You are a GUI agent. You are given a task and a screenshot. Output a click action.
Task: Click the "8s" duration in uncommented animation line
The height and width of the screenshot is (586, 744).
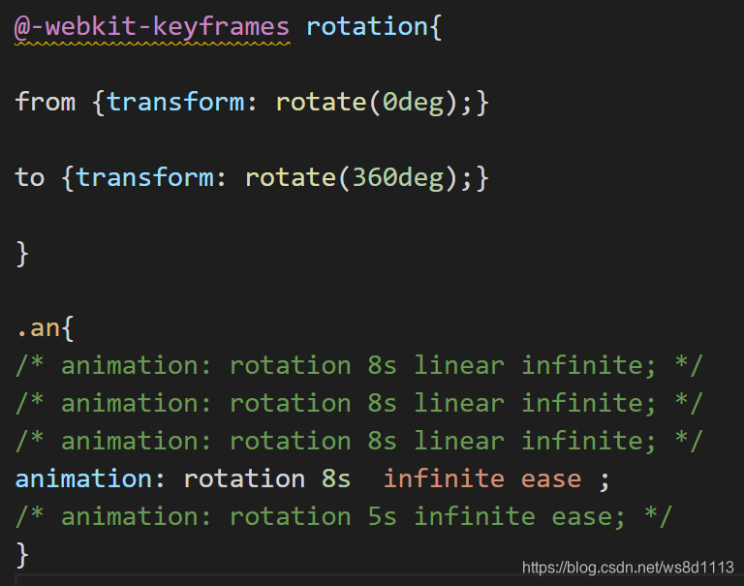point(336,478)
